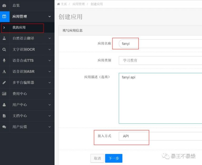This screenshot has width=202, height=165.
Task: Click the dashboard icon beside 总览
Action: coord(4,6)
